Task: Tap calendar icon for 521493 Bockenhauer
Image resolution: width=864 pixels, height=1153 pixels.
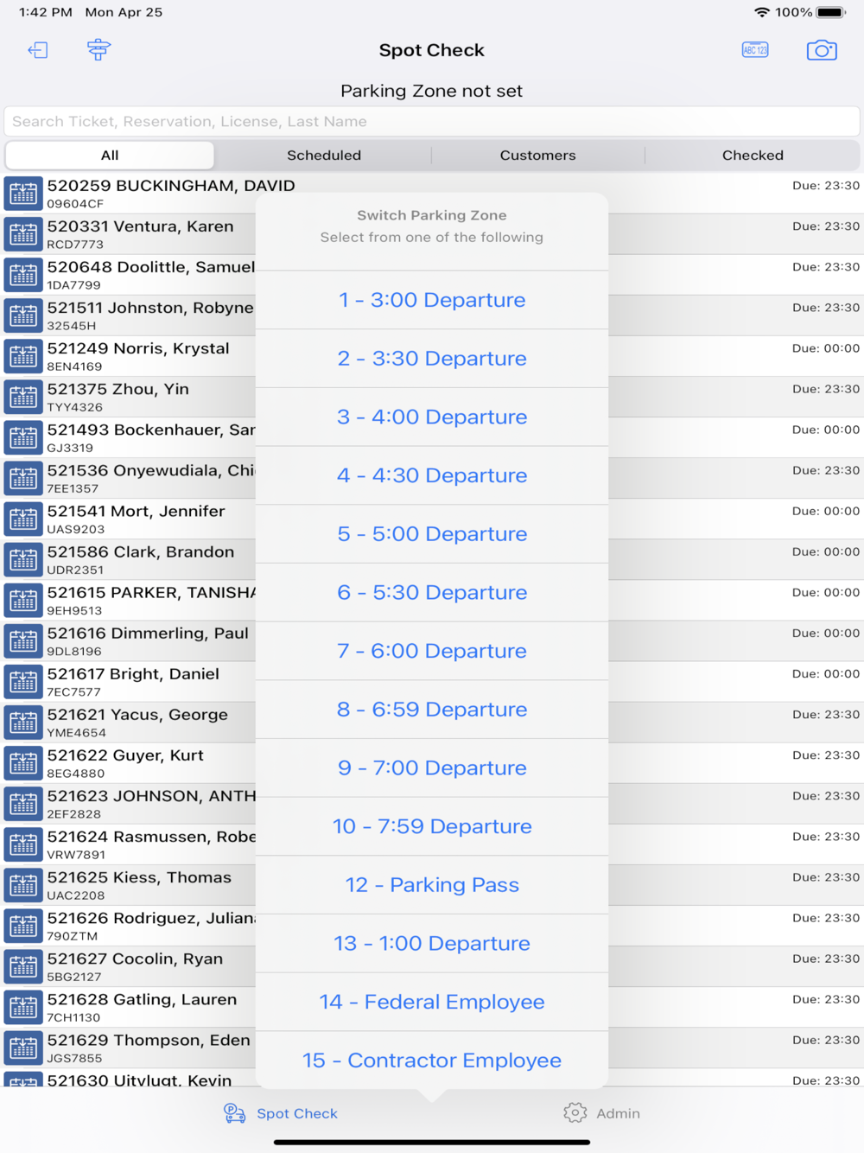Action: pos(23,437)
